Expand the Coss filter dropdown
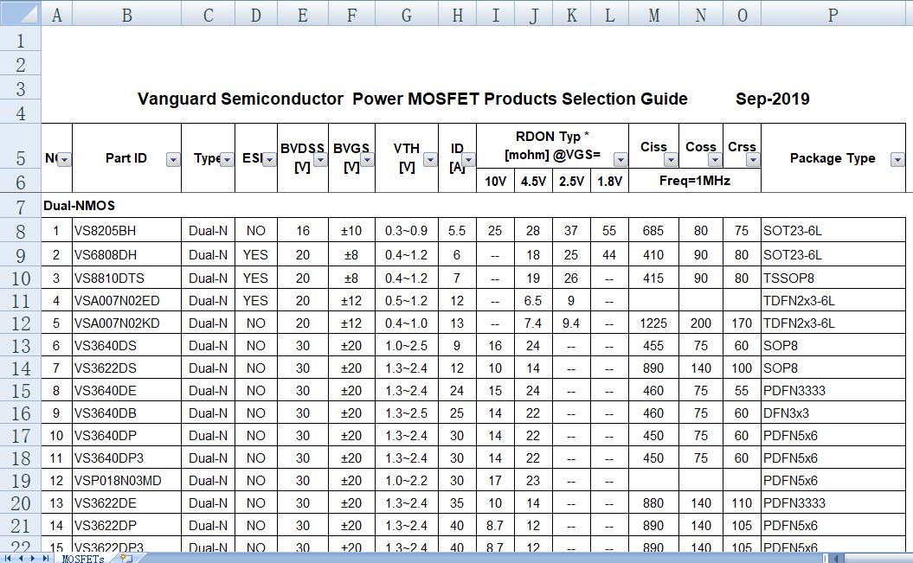This screenshot has height=563, width=913. (715, 159)
